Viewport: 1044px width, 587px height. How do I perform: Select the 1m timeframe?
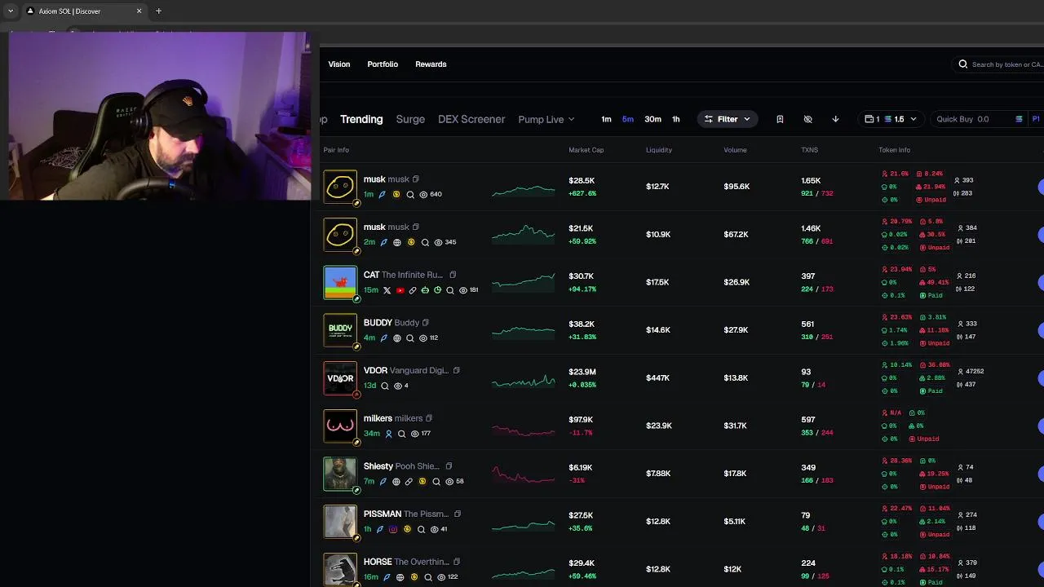pos(606,119)
